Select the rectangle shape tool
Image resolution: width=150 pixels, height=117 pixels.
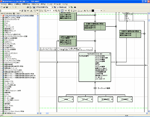tap(90, 11)
